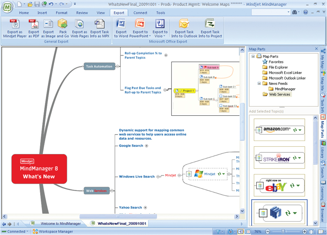The image size is (327, 235).
Task: Open amazon.com map part dropdown arrow
Action: (300, 130)
